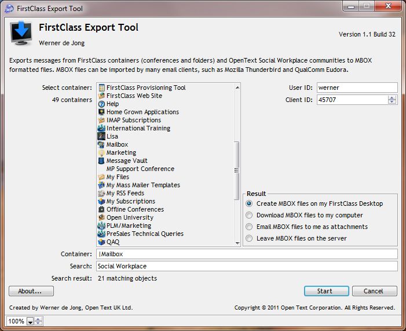
Task: Click the My RSS Feeds icon
Action: click(101, 193)
